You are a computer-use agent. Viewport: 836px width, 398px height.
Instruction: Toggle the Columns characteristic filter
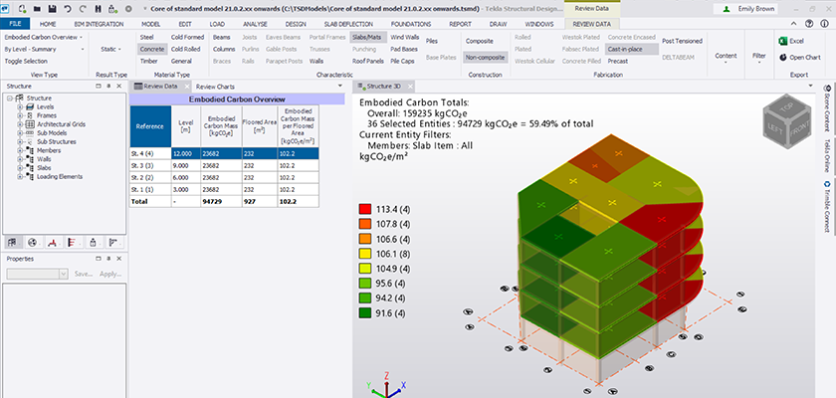(224, 49)
